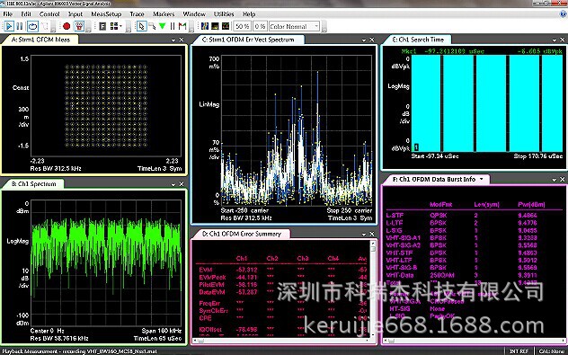Close trace E window
This screenshot has height=355, width=568.
[563, 40]
